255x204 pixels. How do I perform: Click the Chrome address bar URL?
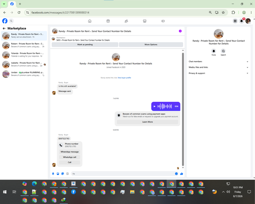coord(60,12)
